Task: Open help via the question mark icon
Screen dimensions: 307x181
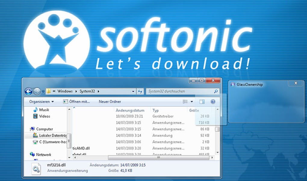Action: (x=213, y=102)
